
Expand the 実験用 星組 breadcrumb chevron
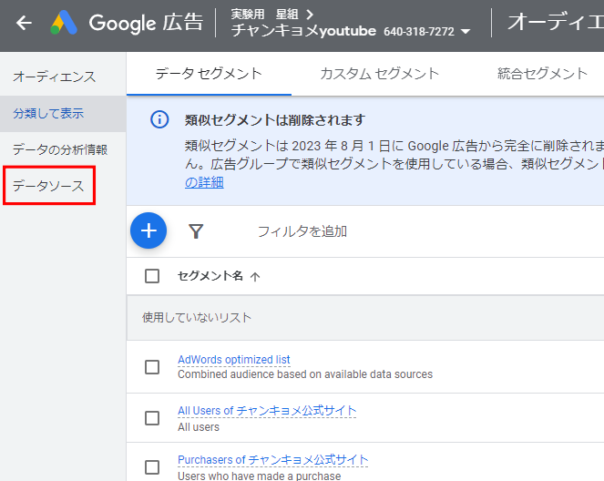(x=310, y=14)
